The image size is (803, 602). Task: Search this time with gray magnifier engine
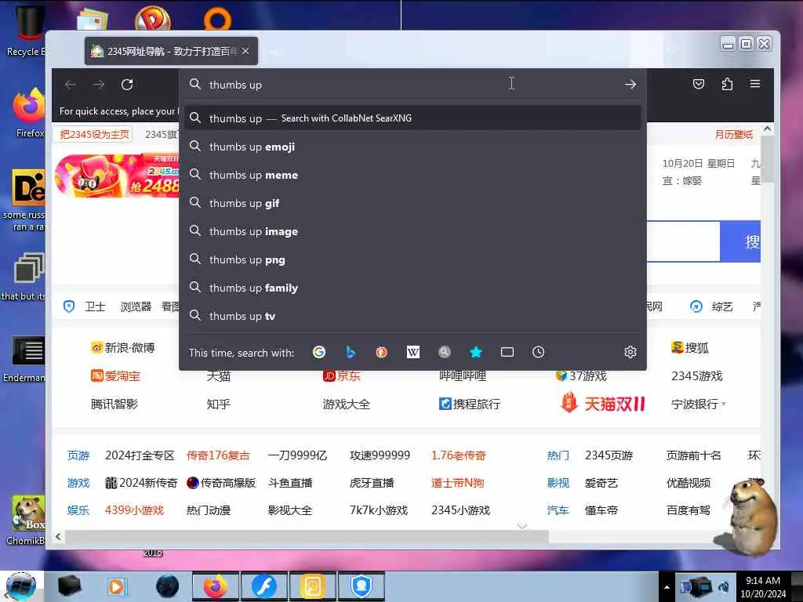click(x=445, y=352)
